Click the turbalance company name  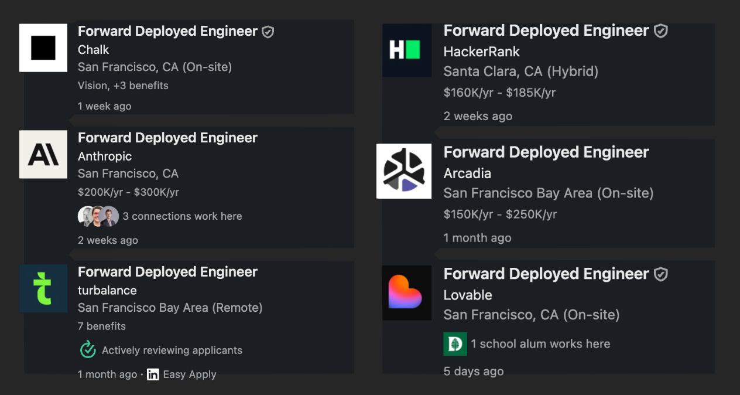pos(107,290)
